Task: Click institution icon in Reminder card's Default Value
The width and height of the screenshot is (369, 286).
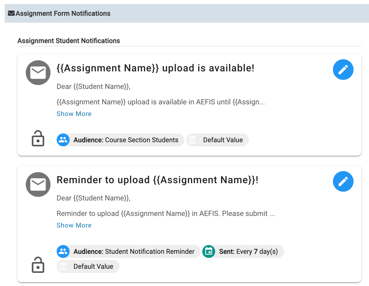Action: [x=63, y=266]
